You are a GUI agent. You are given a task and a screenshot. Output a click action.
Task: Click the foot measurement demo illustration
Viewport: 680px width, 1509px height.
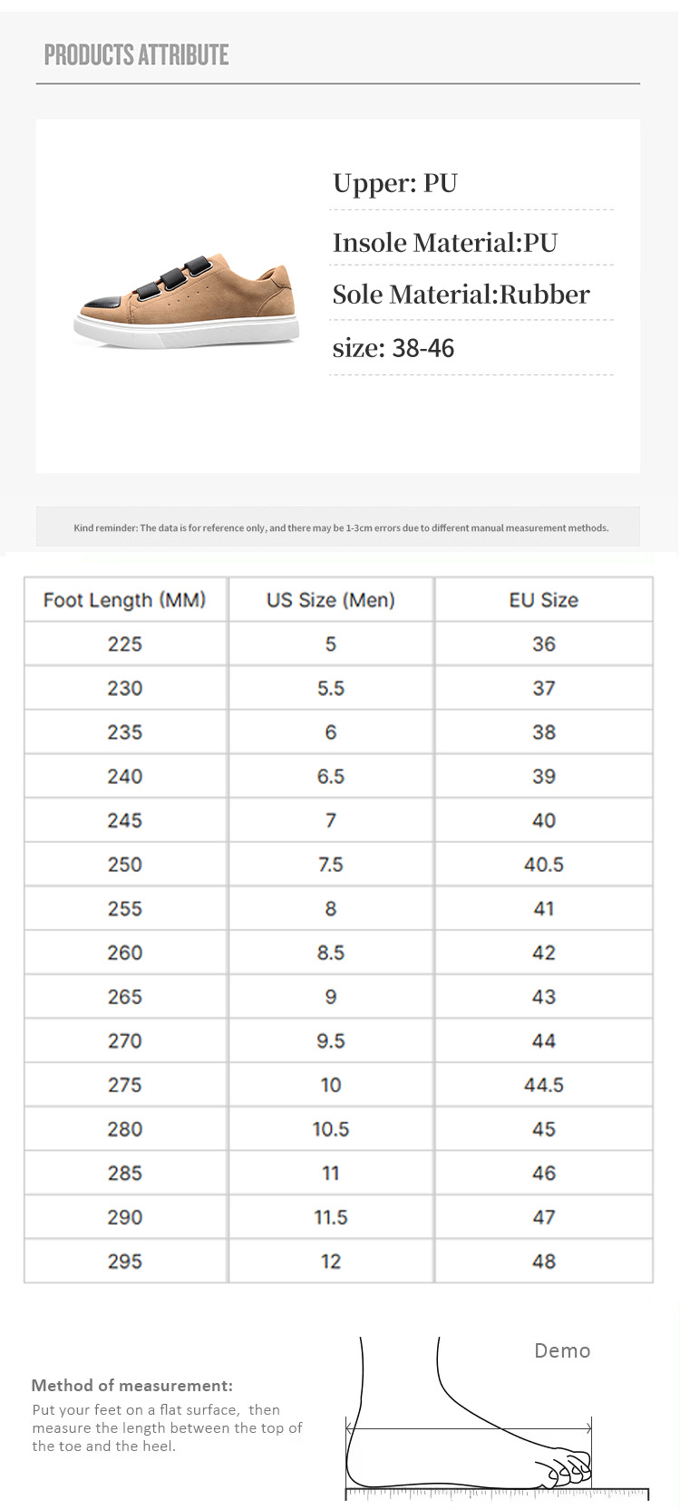click(x=497, y=1418)
